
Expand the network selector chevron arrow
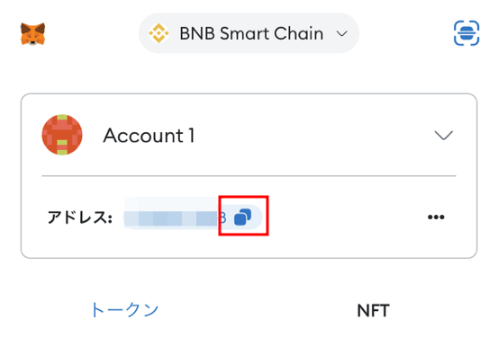click(x=341, y=33)
